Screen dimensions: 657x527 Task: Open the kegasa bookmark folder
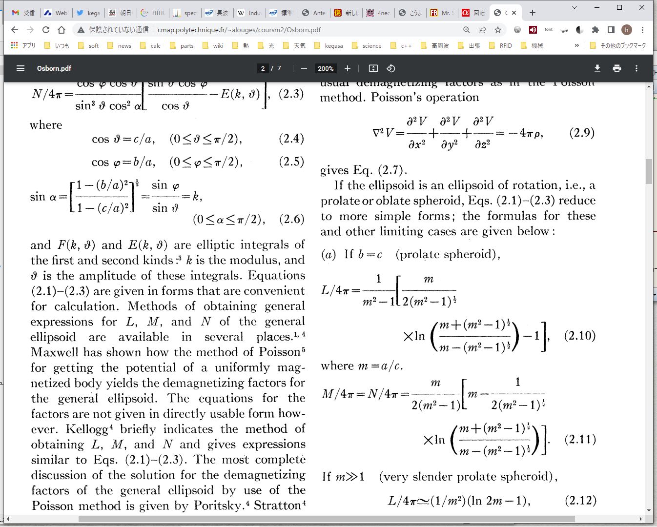coord(328,45)
